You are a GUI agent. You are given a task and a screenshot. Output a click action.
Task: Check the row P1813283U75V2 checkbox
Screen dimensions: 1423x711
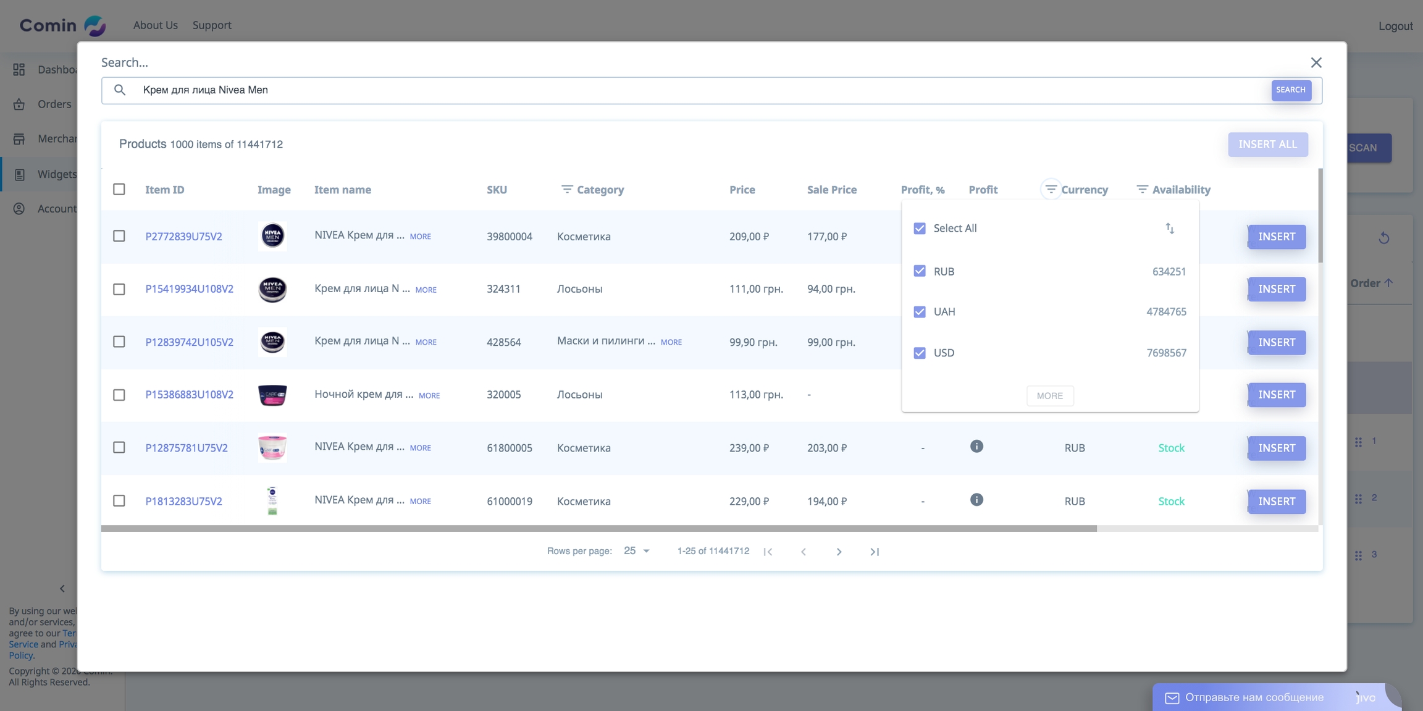[119, 500]
